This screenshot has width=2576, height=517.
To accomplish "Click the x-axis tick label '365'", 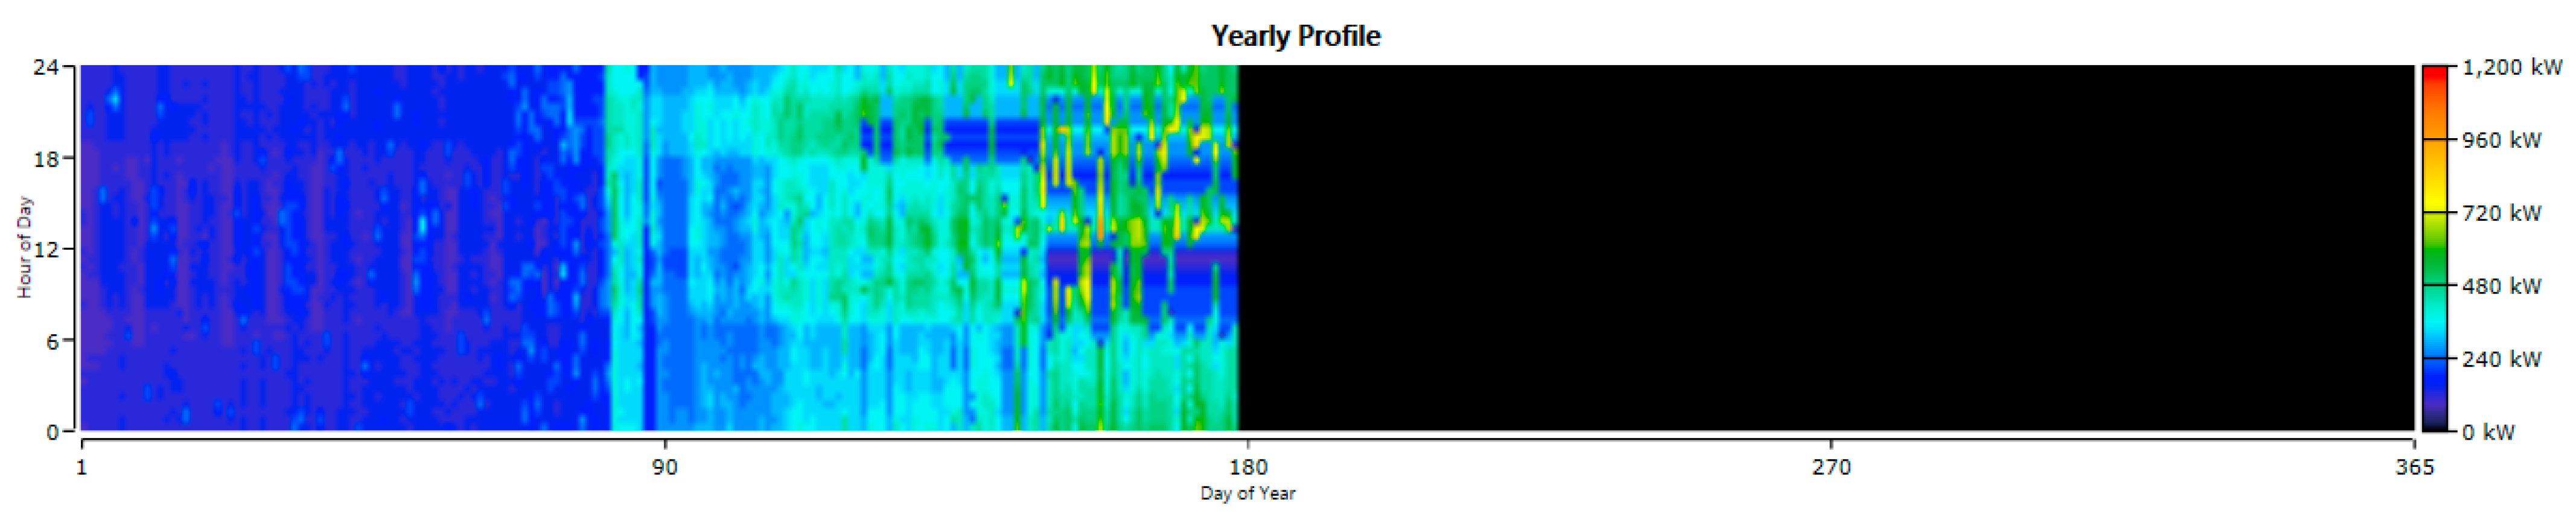I will pos(2414,467).
